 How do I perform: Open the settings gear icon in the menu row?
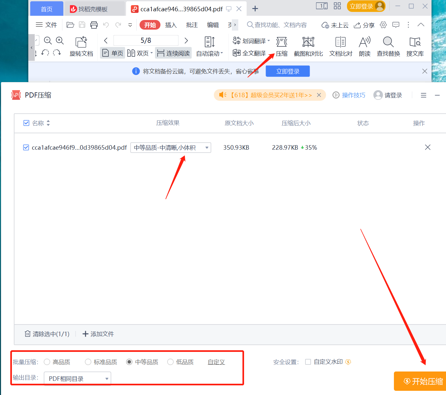click(x=383, y=25)
